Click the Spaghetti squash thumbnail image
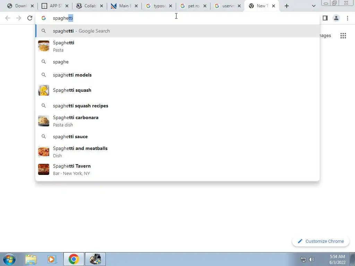 (x=43, y=90)
